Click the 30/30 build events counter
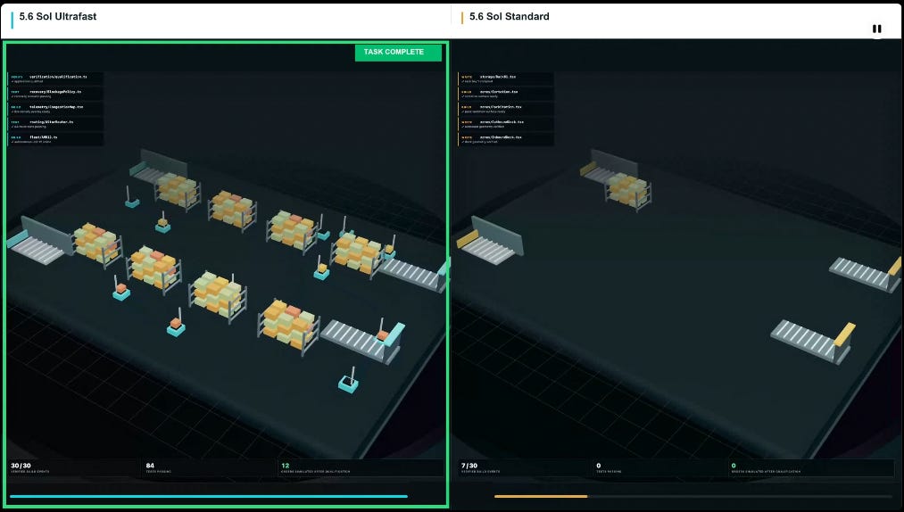This screenshot has width=904, height=512. [75, 467]
